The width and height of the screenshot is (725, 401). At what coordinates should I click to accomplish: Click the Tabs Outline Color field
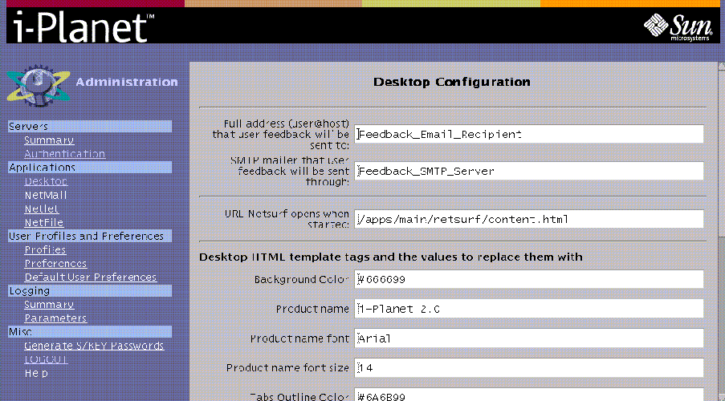pos(529,395)
